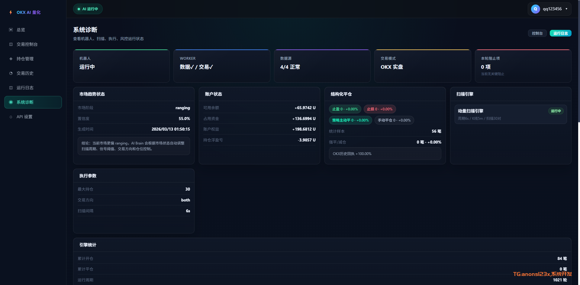Select the 止盈 green tag

[345, 109]
